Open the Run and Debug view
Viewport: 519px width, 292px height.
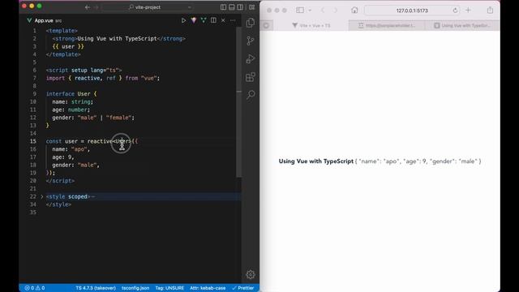click(251, 59)
